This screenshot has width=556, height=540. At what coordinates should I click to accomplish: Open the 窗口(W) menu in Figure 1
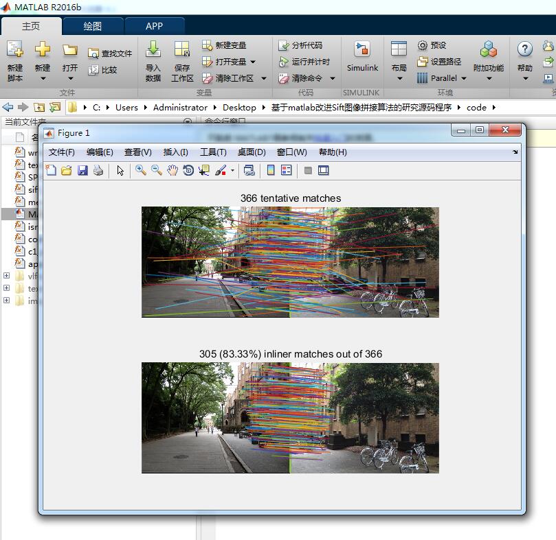pos(292,152)
